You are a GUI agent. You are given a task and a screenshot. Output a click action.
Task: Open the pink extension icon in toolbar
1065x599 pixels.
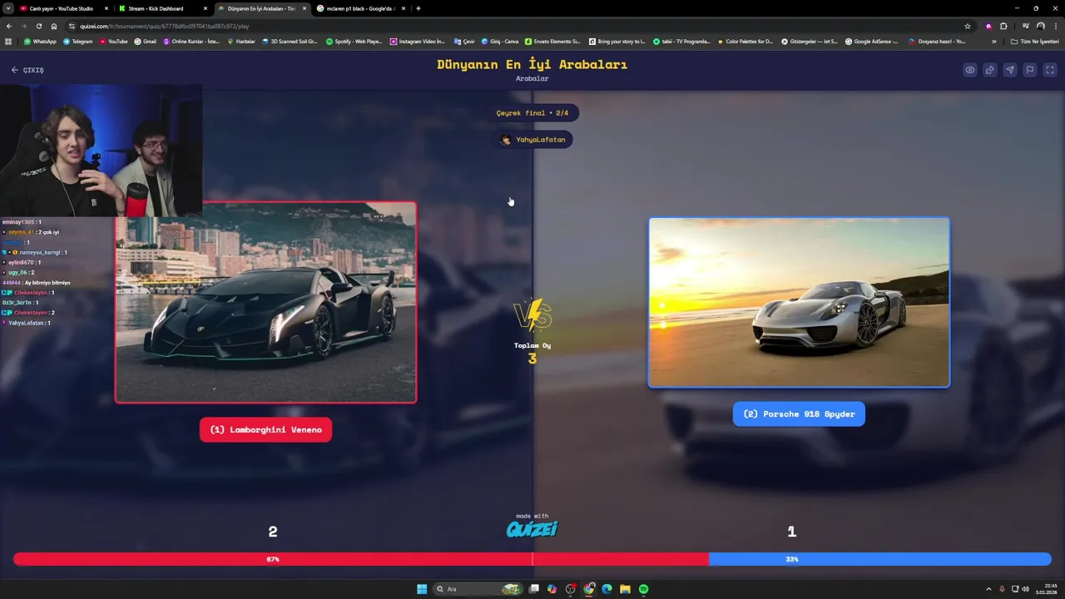[988, 26]
